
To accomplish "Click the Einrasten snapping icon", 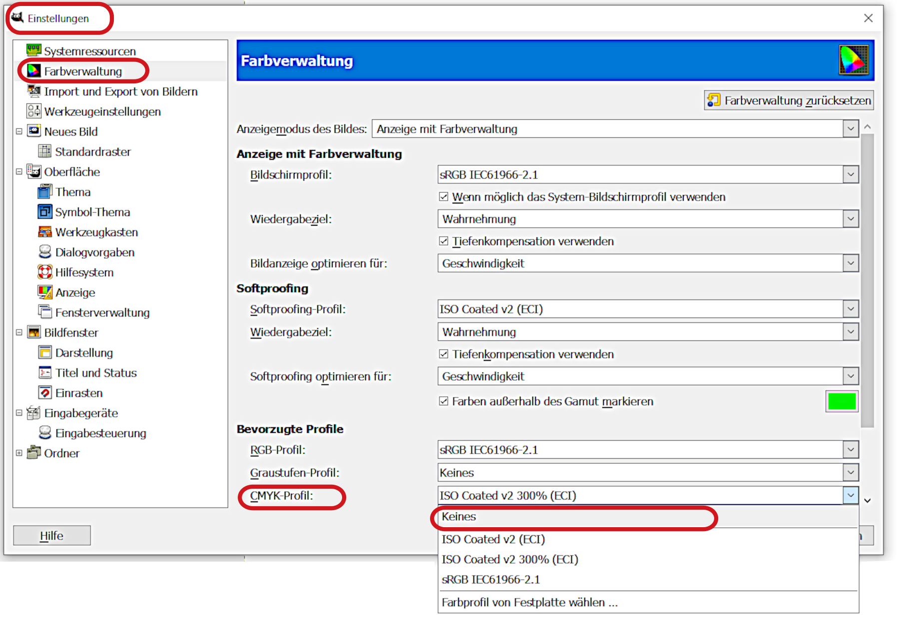I will coord(44,393).
